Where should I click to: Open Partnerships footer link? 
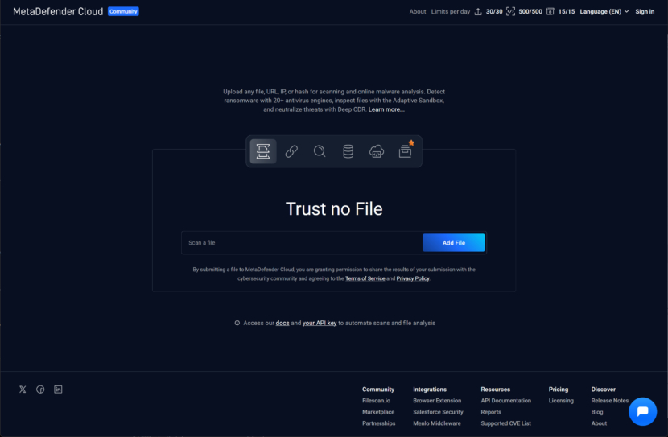[x=379, y=423]
